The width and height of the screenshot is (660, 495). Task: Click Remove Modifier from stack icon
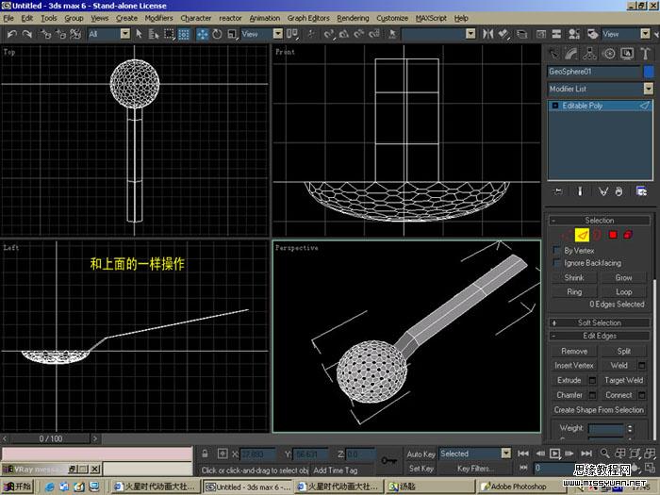click(619, 191)
